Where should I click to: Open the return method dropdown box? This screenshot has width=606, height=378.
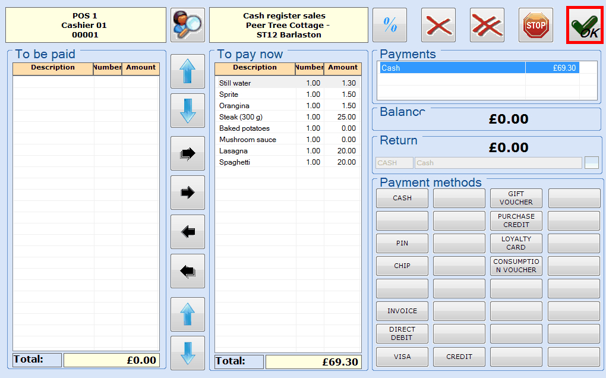[x=591, y=163]
